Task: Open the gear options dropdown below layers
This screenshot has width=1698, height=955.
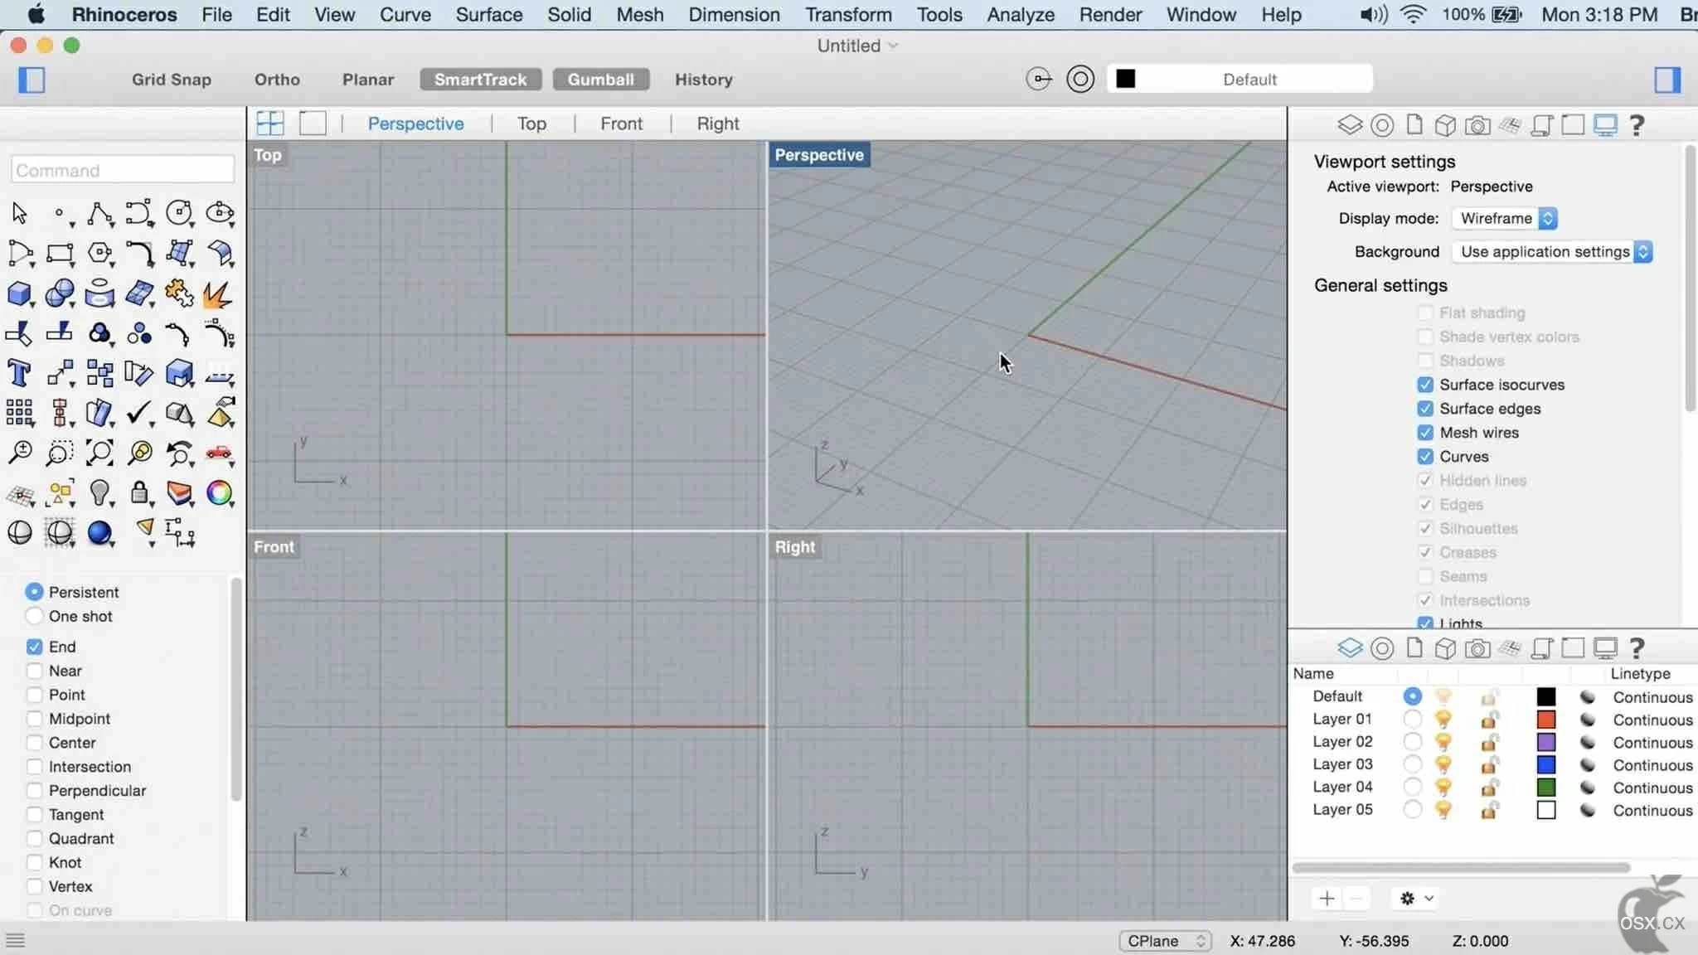Action: (1416, 898)
